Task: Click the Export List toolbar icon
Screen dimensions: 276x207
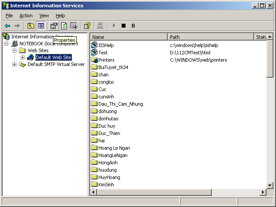Action: pyautogui.click(x=74, y=26)
